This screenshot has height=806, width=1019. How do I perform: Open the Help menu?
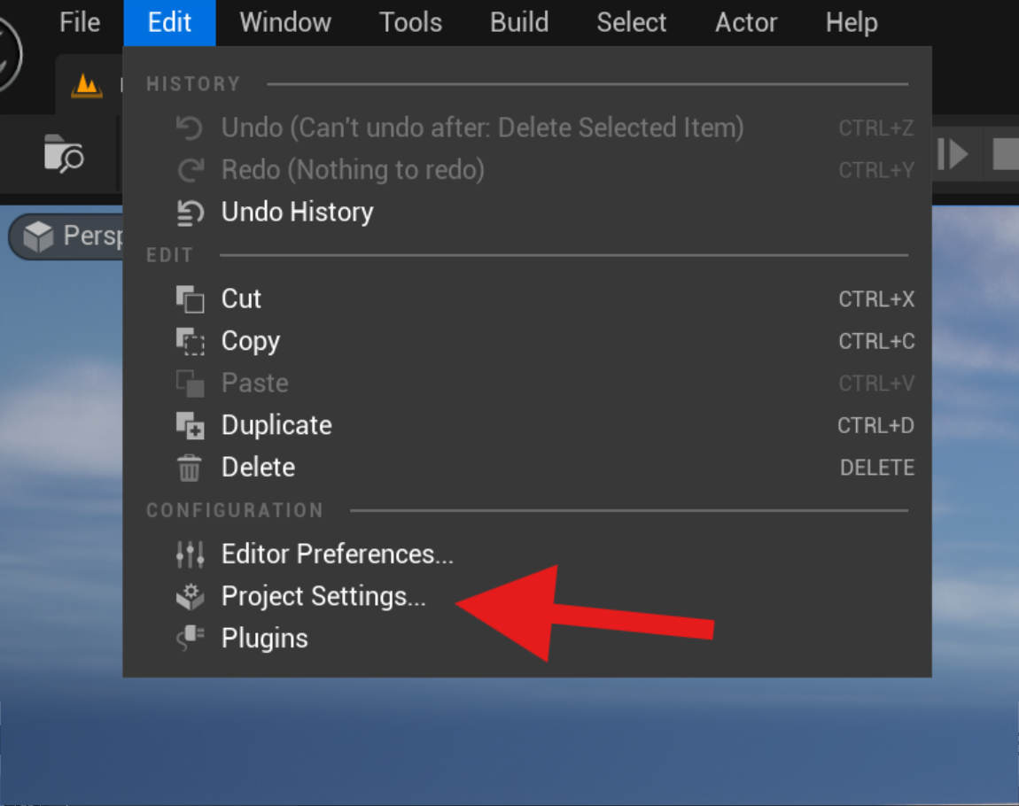(x=852, y=22)
